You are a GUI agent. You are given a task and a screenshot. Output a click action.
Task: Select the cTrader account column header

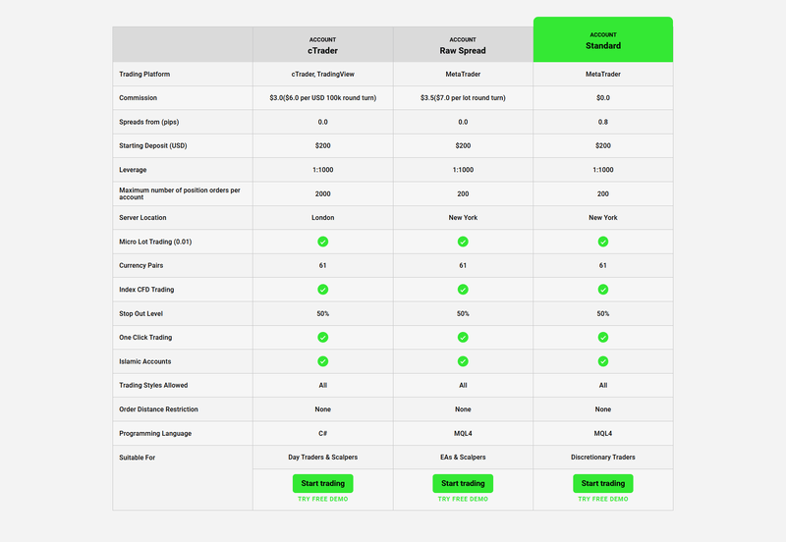tap(323, 44)
